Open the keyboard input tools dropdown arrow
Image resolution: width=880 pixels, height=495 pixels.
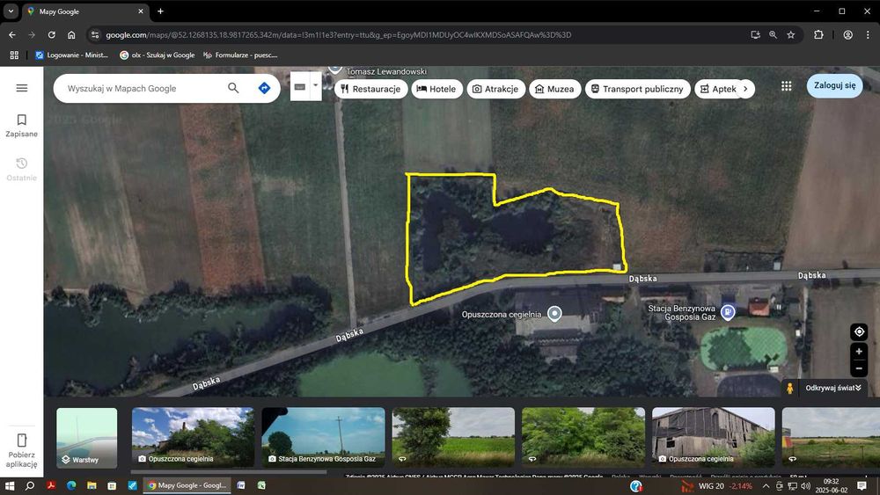pyautogui.click(x=315, y=86)
